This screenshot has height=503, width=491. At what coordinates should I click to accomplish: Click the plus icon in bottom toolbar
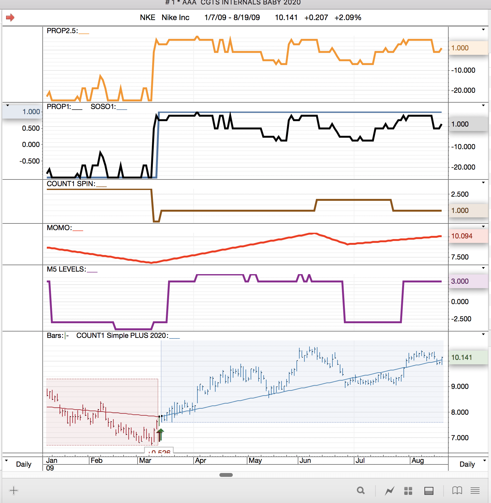[x=14, y=490]
